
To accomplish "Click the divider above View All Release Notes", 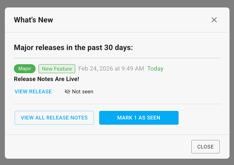I will [117, 104].
